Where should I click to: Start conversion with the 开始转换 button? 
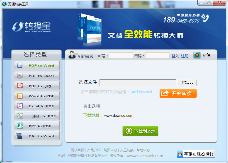click(x=178, y=93)
